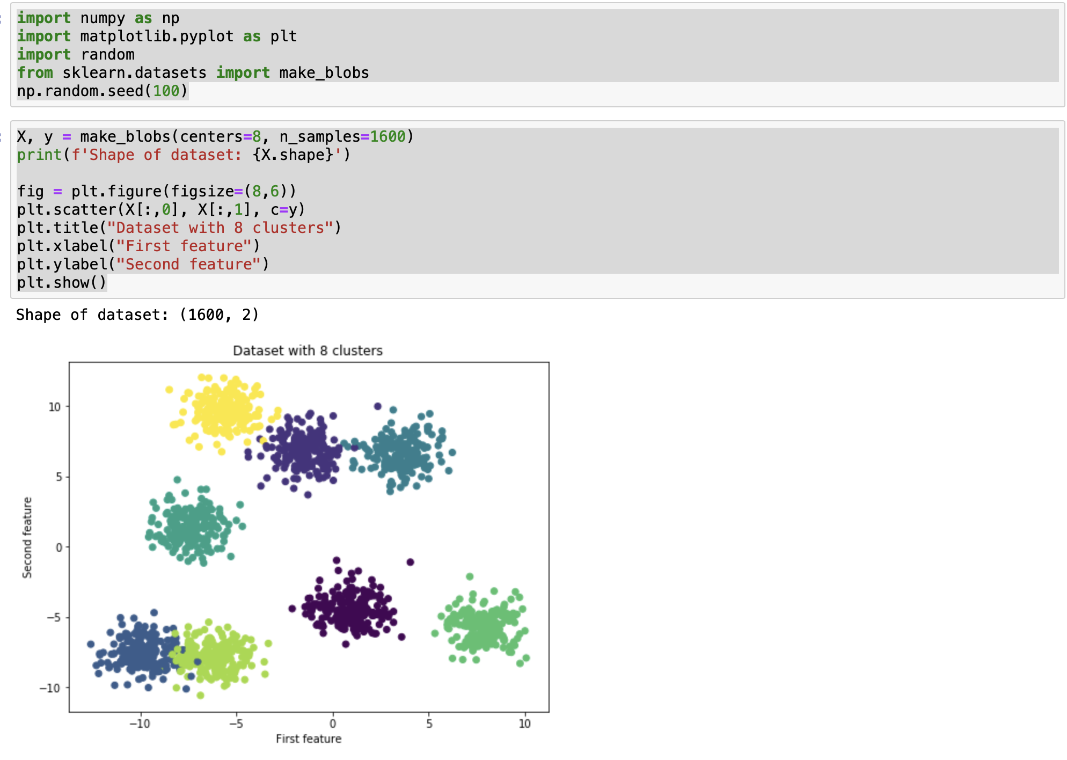Image resolution: width=1067 pixels, height=760 pixels.
Task: Click the np.random.seed(100) code line
Action: click(102, 91)
